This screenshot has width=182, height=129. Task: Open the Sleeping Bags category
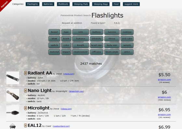[101, 4]
